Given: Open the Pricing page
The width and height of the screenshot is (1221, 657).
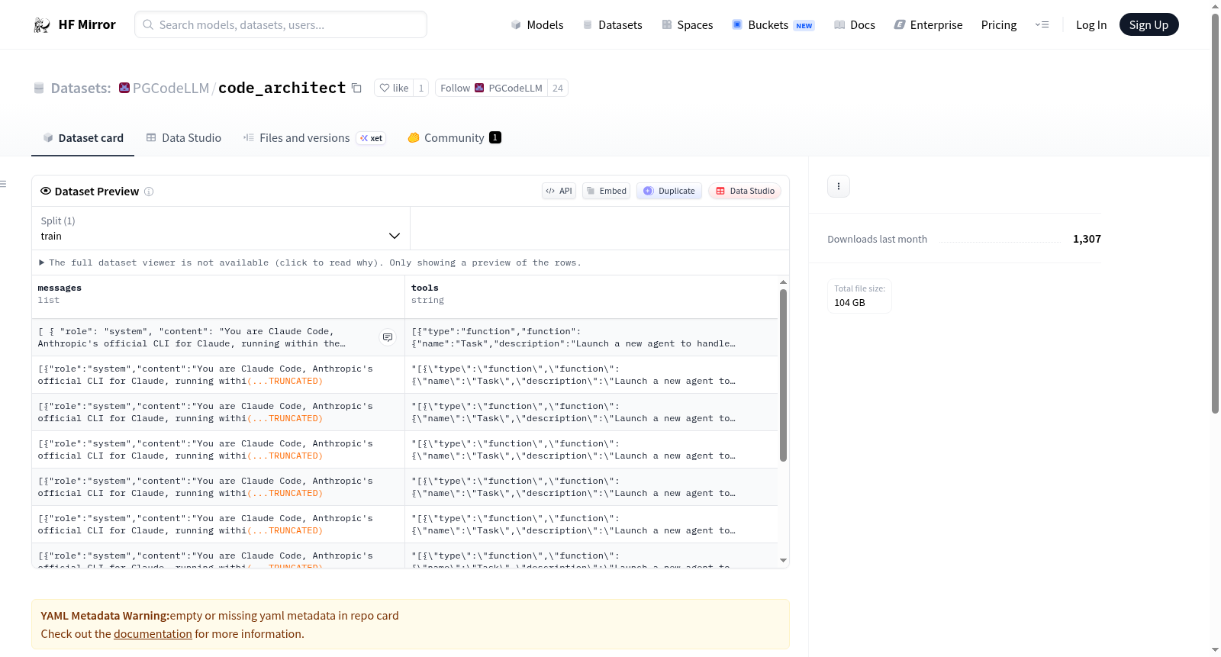Looking at the screenshot, I should point(999,24).
